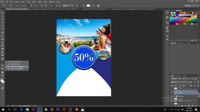Select the Path Selection tool

[x=2, y=65]
